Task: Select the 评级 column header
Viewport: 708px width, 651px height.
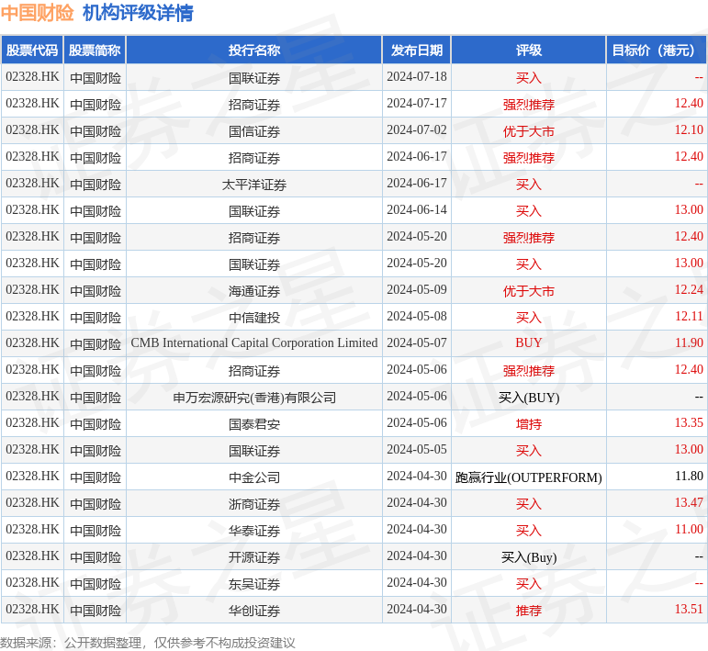Action: click(529, 51)
